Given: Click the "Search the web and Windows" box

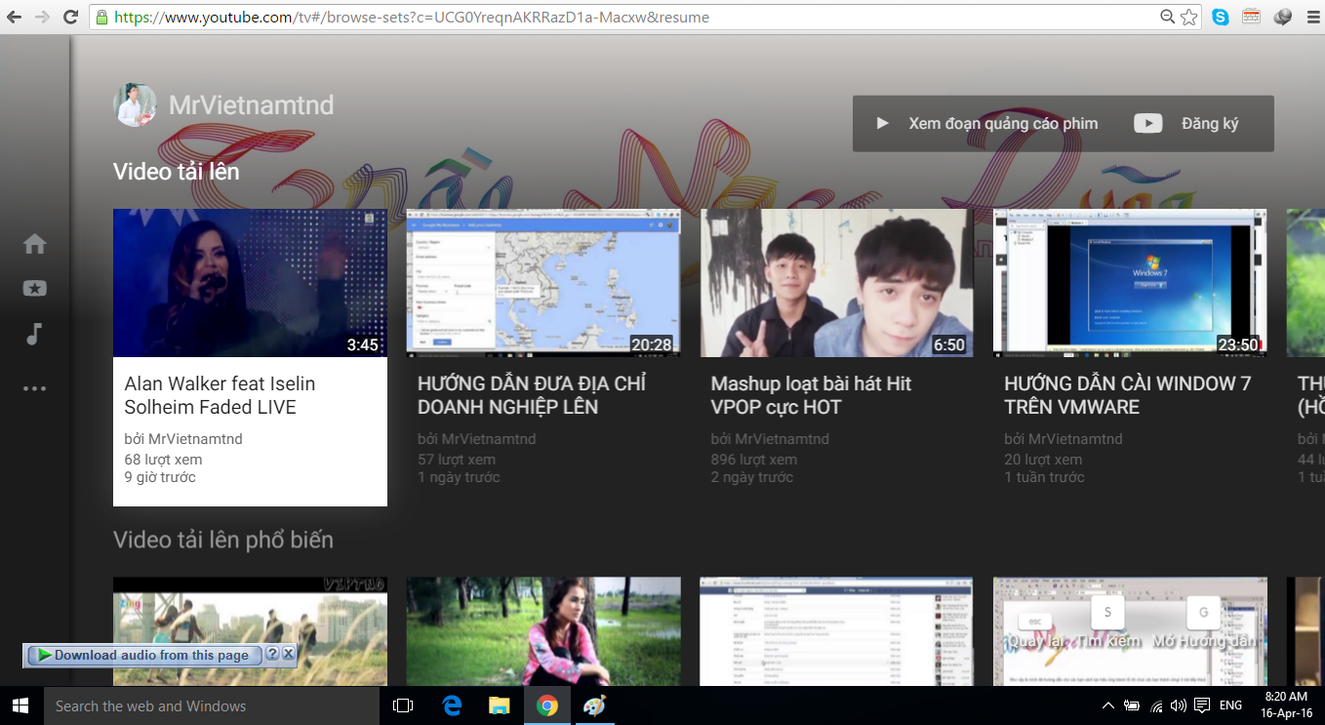Looking at the screenshot, I should (x=212, y=705).
